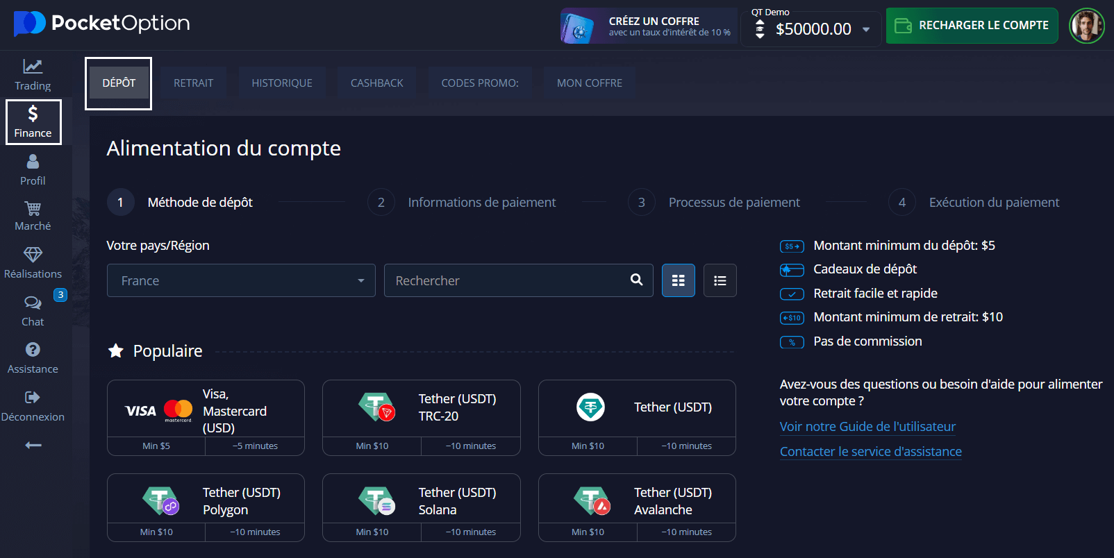
Task: Click the $50000.00 balance amount
Action: point(813,29)
